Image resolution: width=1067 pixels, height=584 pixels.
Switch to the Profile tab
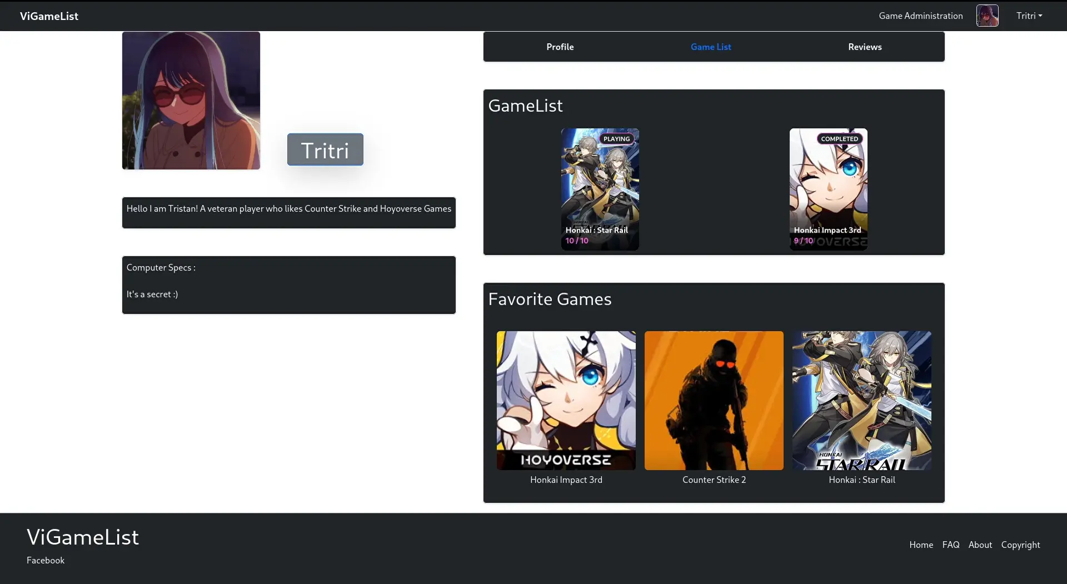(560, 47)
